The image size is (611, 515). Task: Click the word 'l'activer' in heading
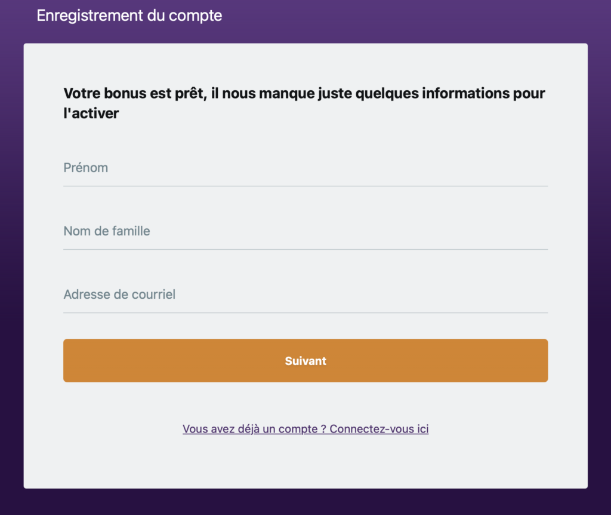click(x=91, y=114)
